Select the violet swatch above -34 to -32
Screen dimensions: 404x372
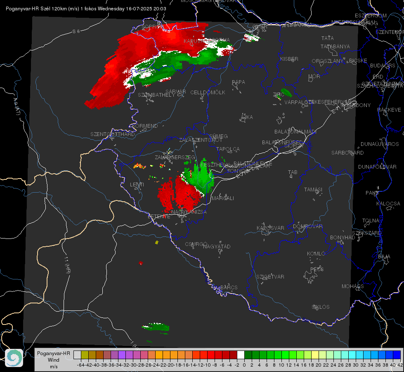point(122,355)
